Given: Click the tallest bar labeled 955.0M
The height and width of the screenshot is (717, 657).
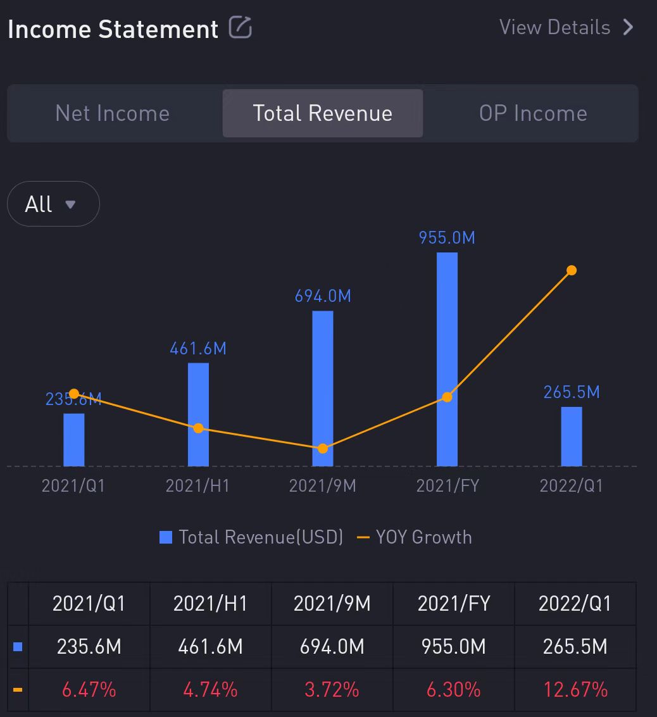Looking at the screenshot, I should click(x=447, y=329).
